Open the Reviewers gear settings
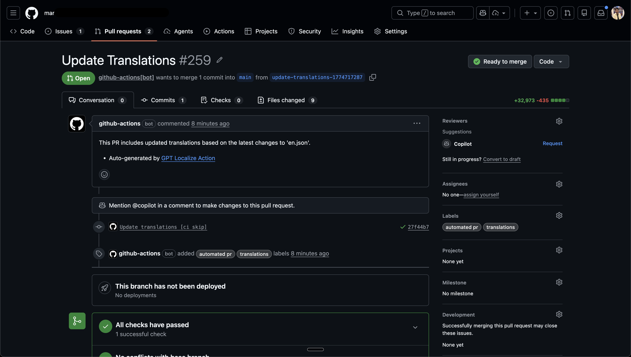This screenshot has width=631, height=357. click(559, 121)
